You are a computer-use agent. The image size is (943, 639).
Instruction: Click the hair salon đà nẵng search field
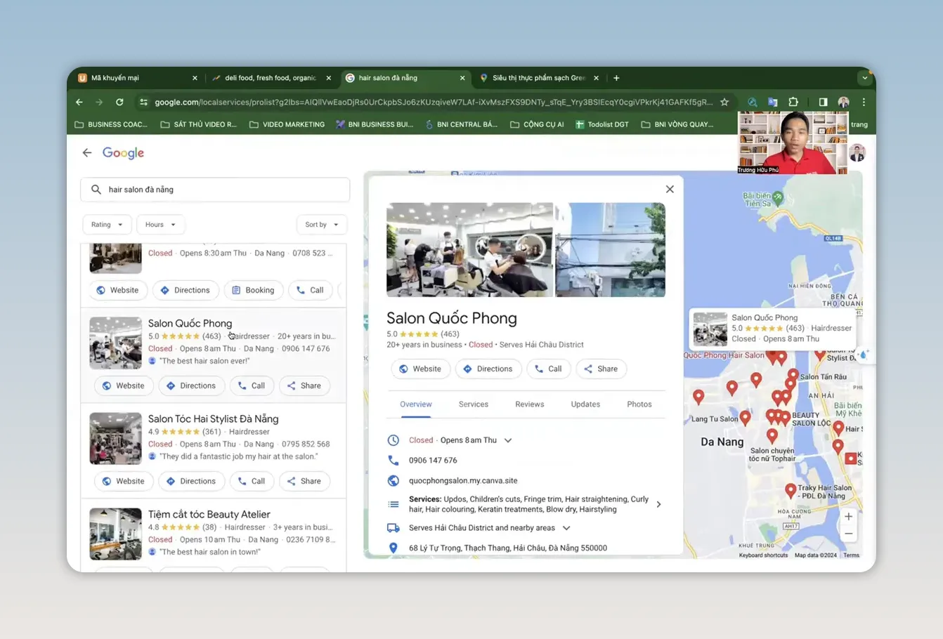tap(215, 190)
